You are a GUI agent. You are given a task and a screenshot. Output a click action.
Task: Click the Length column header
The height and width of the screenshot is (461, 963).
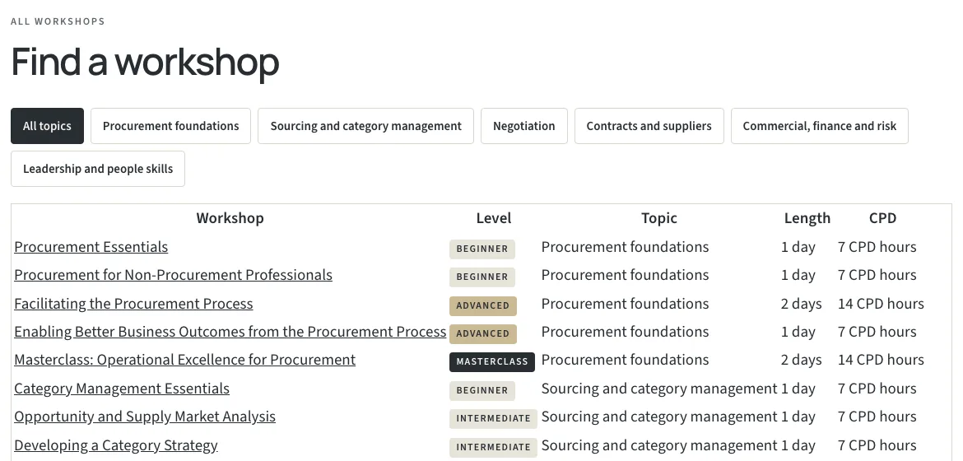pos(807,218)
